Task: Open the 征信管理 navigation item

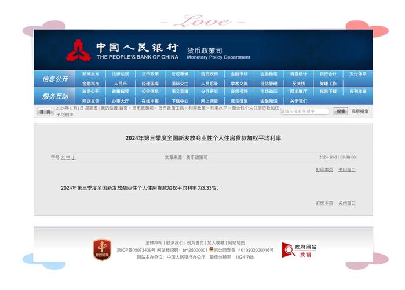Action: pos(269,84)
